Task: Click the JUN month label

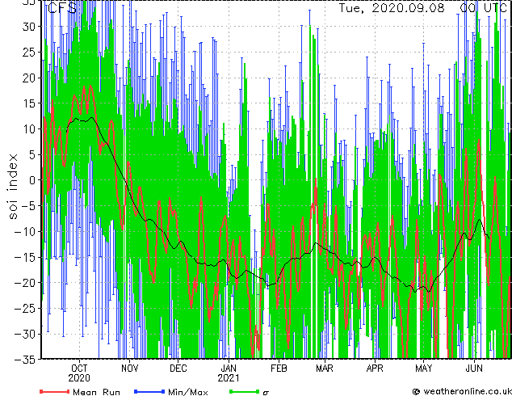Action: point(474,369)
